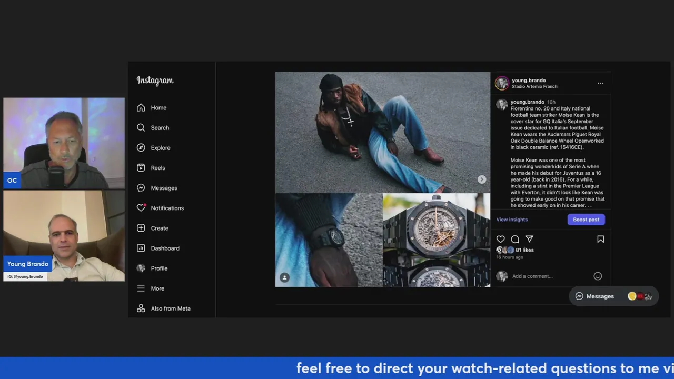Viewport: 674px width, 379px height.
Task: Click the Profile avatar icon in sidebar
Action: click(141, 268)
